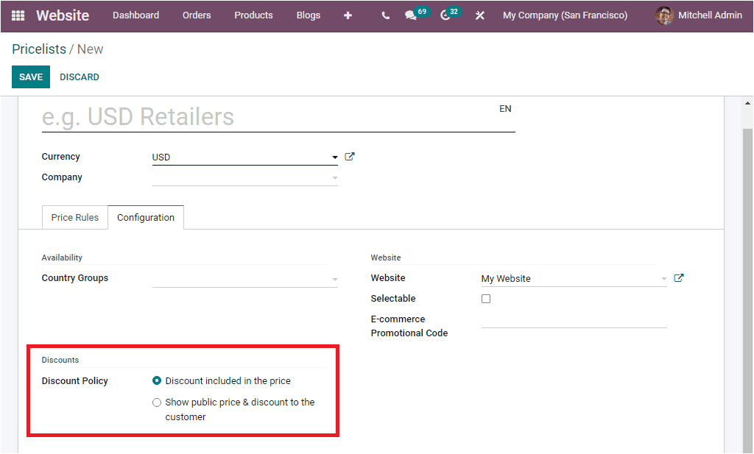Screen dimensions: 754x454
Task: Open messages via the chat bubble icon
Action: (x=411, y=15)
